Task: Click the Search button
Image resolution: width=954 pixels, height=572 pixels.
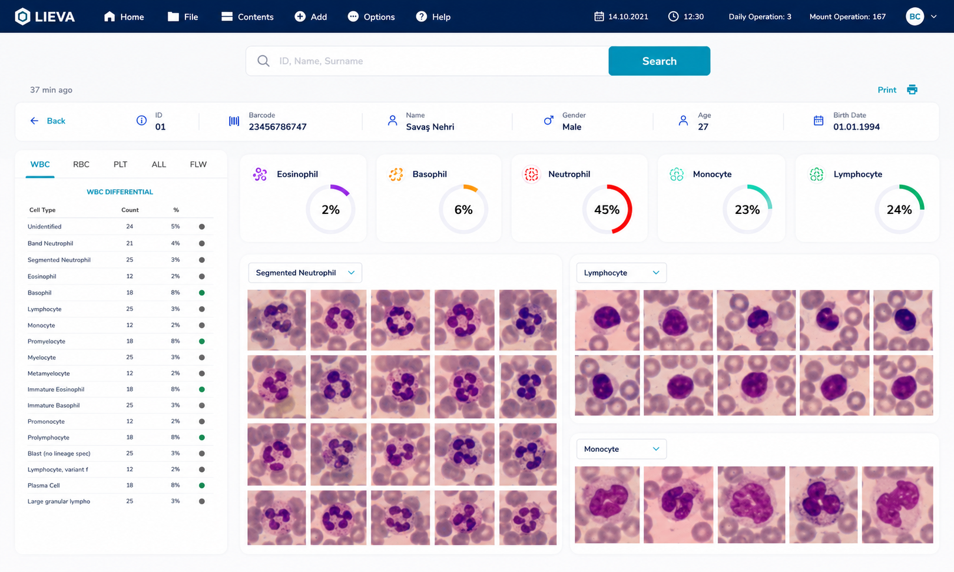Action: coord(659,61)
